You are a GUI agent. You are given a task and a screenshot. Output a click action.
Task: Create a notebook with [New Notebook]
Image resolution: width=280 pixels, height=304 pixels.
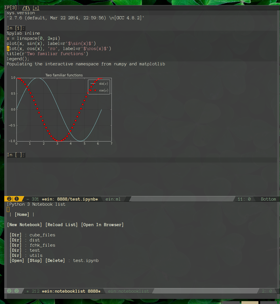(x=24, y=225)
